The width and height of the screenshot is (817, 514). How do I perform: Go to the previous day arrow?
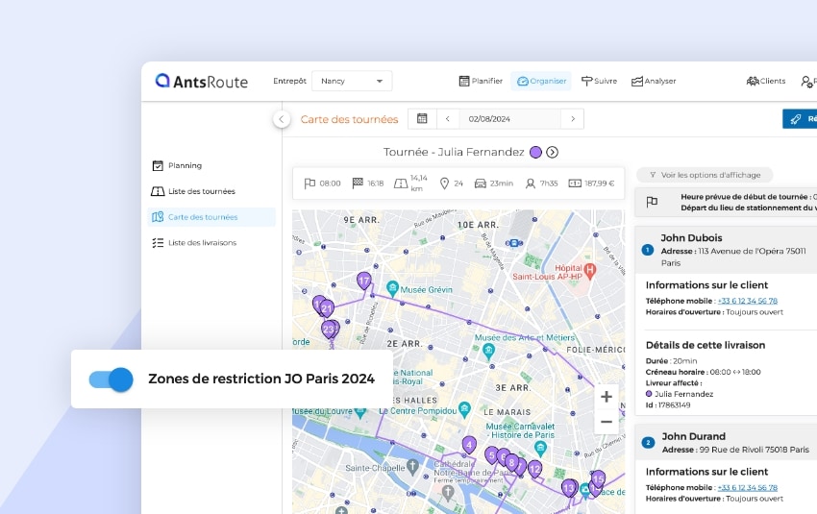point(447,119)
